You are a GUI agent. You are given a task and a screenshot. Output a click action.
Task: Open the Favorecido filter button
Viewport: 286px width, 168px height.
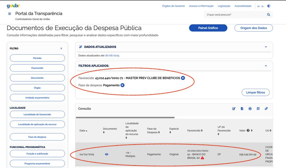pos(37,68)
